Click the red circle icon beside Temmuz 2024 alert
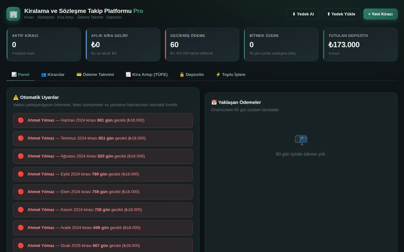Viewport: 404px width, 252px height. [x=21, y=138]
